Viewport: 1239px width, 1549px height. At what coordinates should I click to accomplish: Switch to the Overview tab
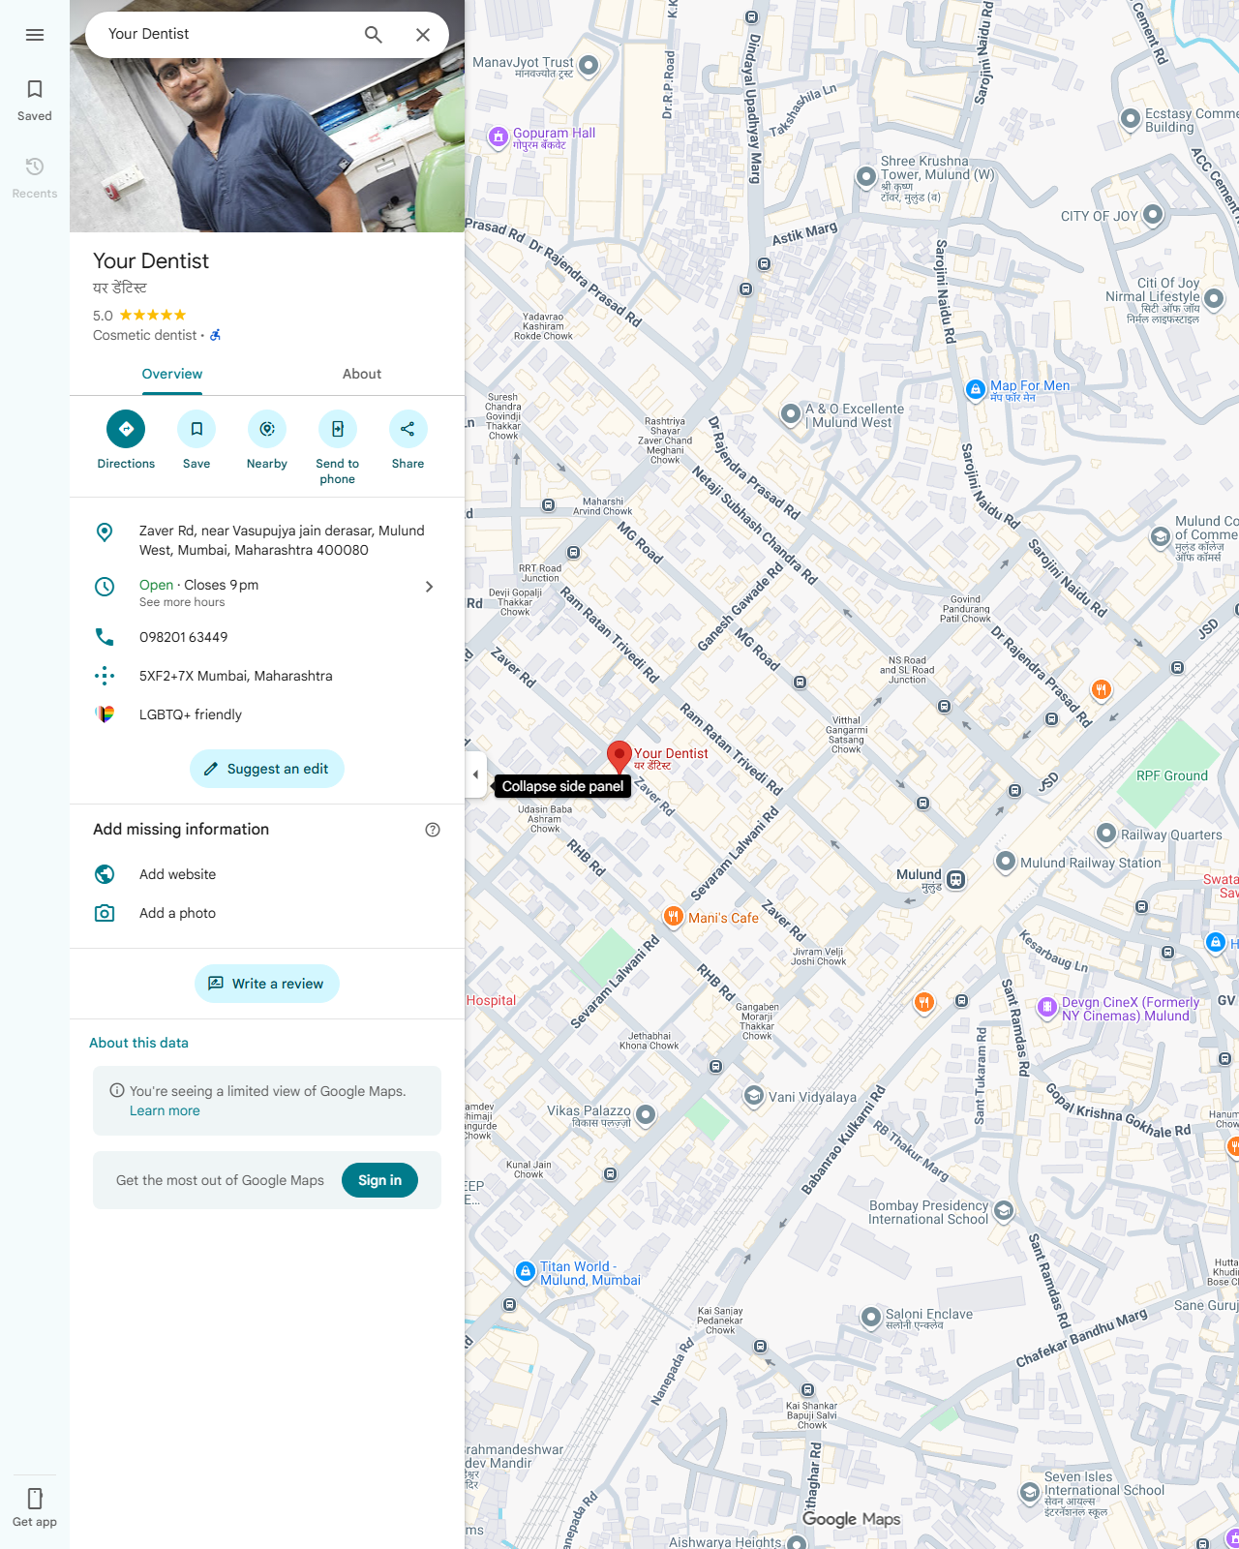(x=172, y=374)
